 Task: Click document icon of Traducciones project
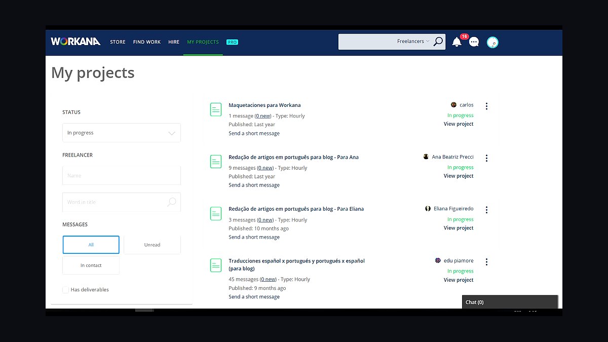[216, 265]
